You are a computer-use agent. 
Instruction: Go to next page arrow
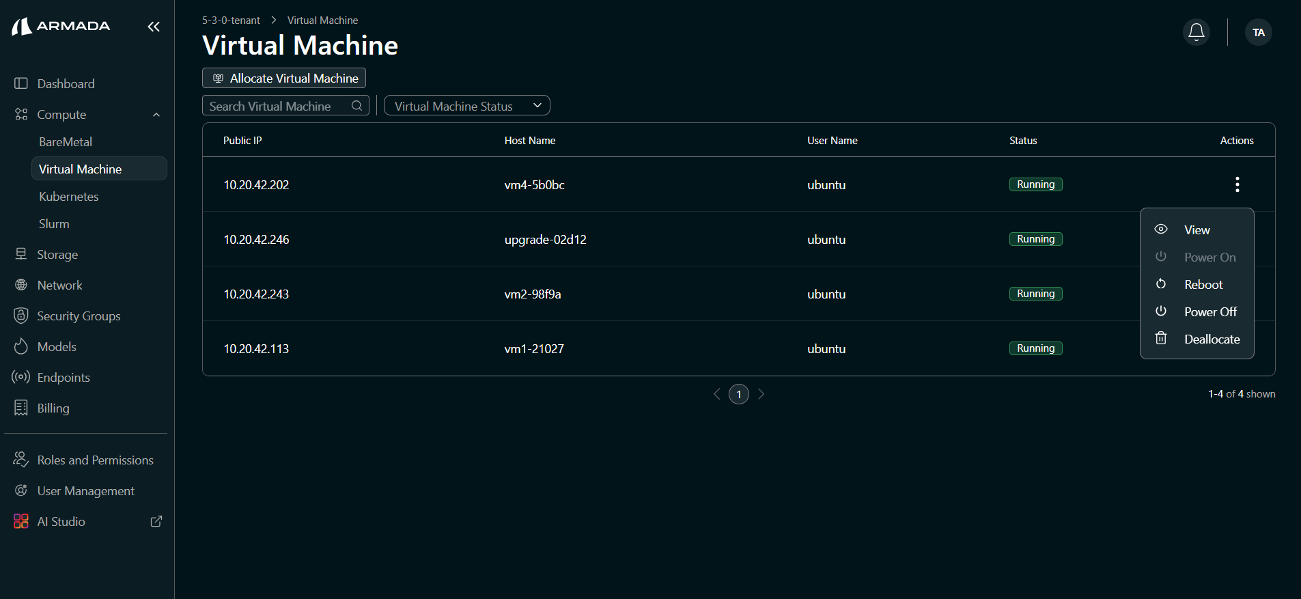(x=761, y=394)
